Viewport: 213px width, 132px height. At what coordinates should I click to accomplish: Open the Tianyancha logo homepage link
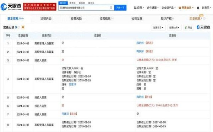(x=11, y=7)
